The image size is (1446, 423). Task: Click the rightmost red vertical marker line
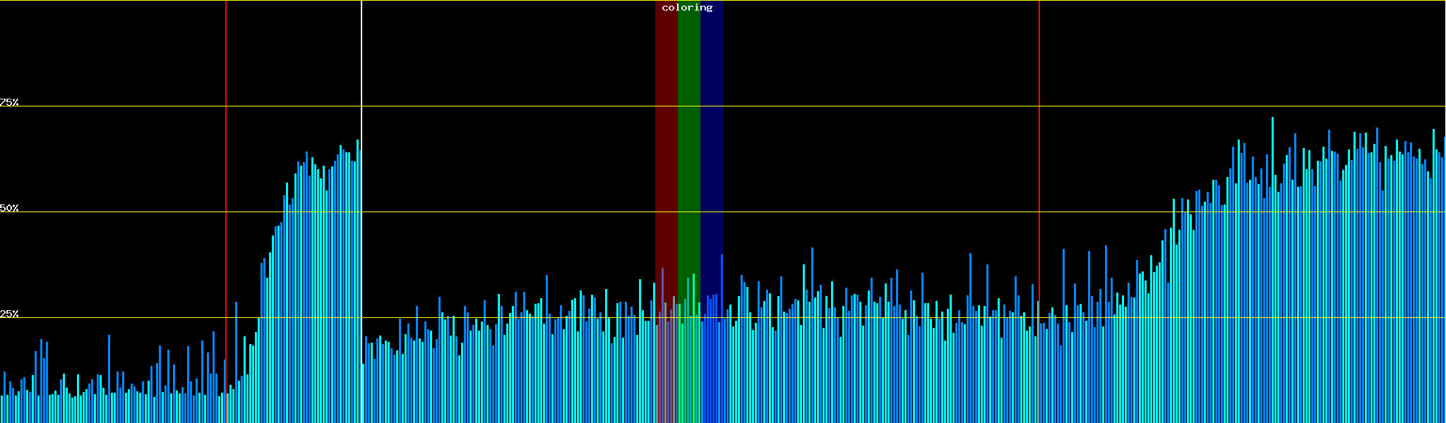pyautogui.click(x=1039, y=70)
